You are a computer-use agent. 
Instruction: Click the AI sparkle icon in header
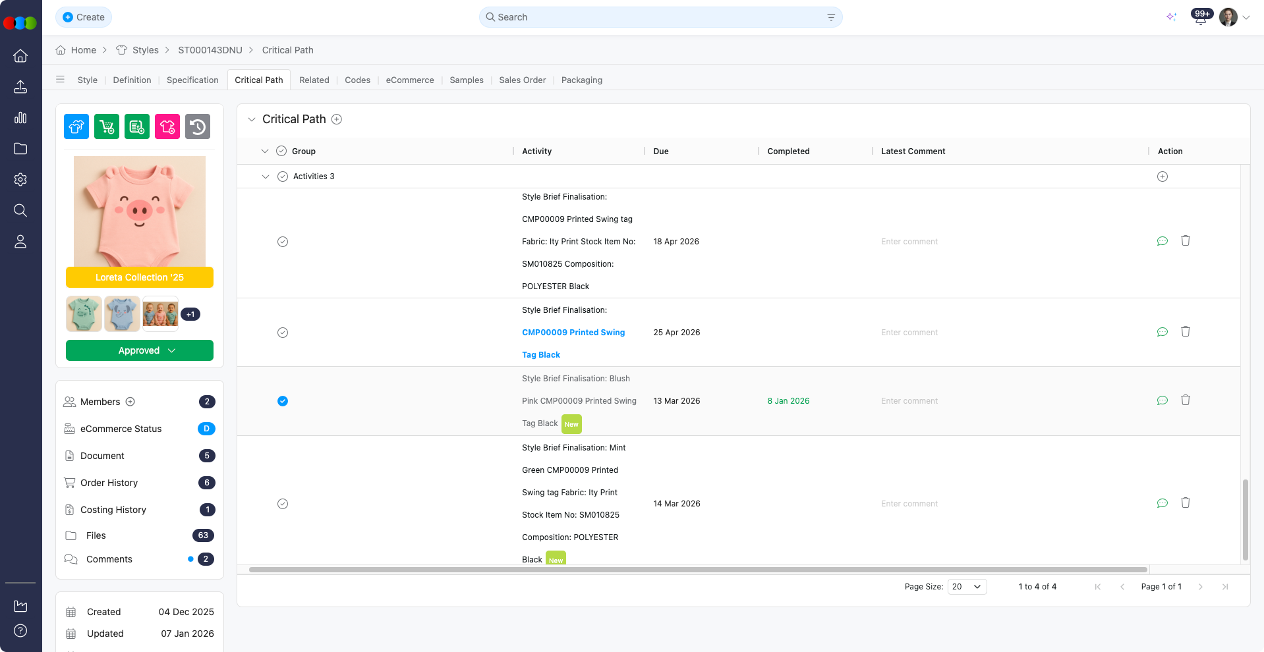pyautogui.click(x=1171, y=17)
